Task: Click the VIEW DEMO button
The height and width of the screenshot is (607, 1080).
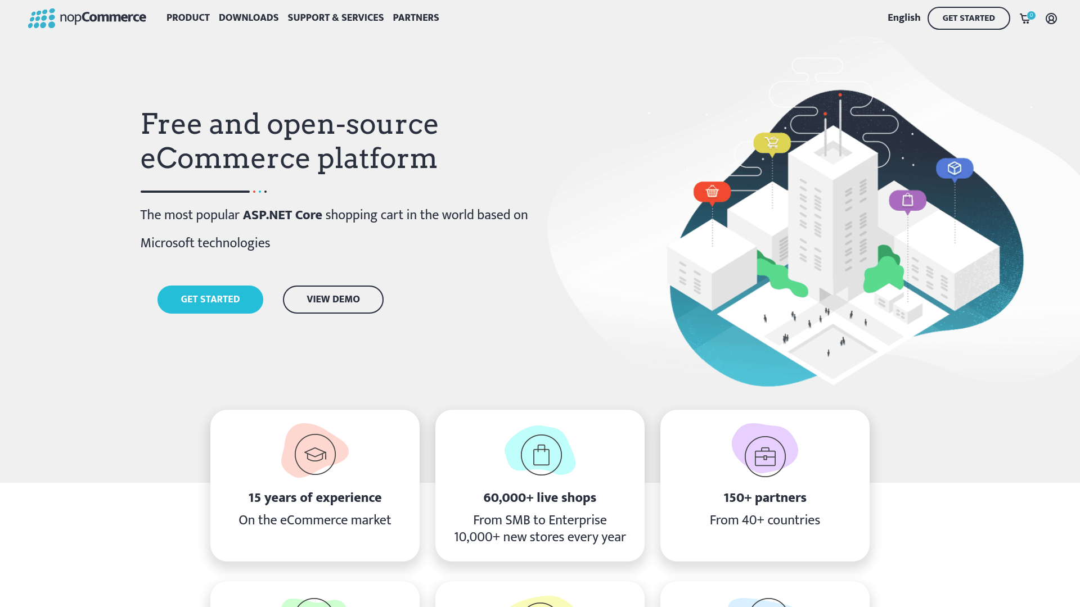Action: [x=333, y=300]
